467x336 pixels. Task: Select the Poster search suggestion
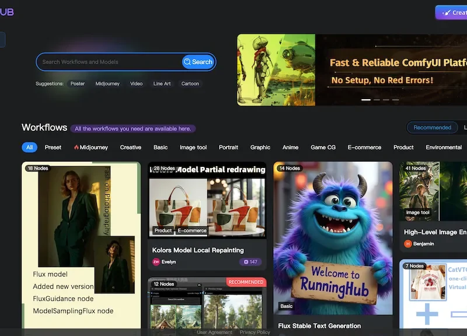(78, 83)
